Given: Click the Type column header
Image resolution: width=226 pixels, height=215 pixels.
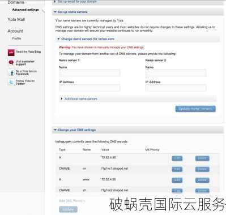Looking at the screenshot, I should [62, 149].
